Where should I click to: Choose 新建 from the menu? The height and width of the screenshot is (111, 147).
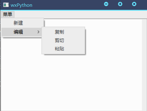(23, 23)
